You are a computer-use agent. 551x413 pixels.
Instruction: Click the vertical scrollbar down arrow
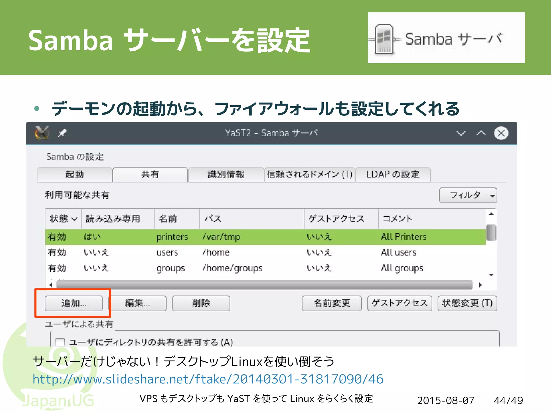491,275
